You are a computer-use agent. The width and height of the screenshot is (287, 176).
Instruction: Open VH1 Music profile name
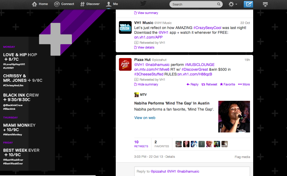144,23
